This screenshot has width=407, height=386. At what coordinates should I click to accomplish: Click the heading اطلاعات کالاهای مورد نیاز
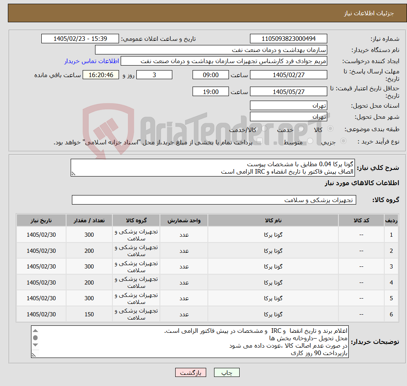click(x=362, y=183)
